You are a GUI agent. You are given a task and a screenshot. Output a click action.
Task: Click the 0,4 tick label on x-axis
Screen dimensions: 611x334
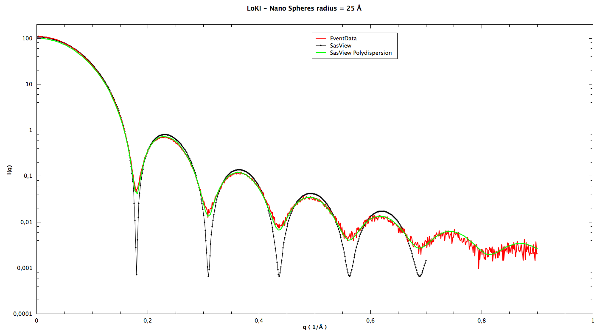point(259,320)
